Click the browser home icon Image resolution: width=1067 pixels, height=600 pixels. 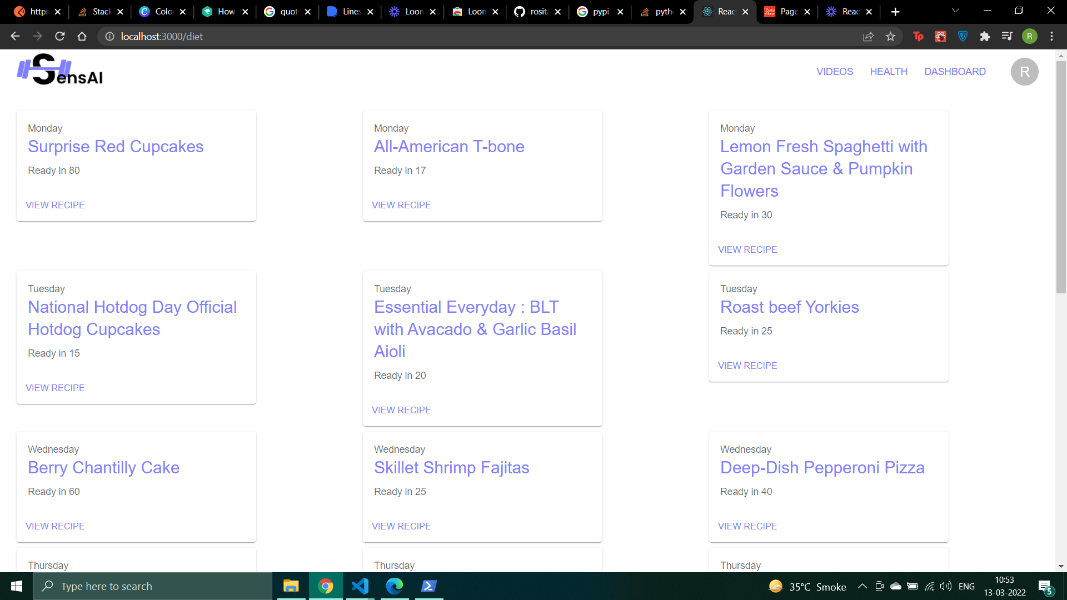coord(82,36)
